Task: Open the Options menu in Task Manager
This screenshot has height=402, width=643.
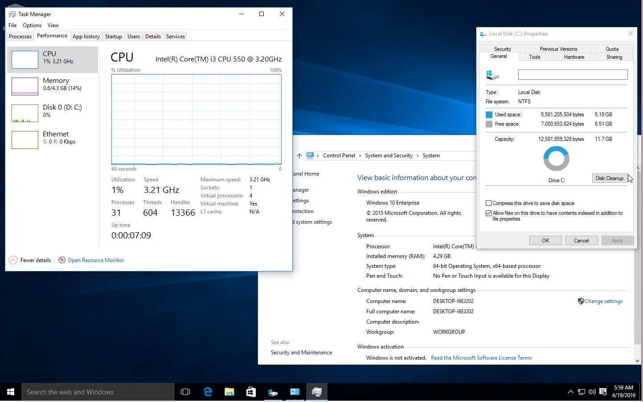Action: [x=32, y=25]
